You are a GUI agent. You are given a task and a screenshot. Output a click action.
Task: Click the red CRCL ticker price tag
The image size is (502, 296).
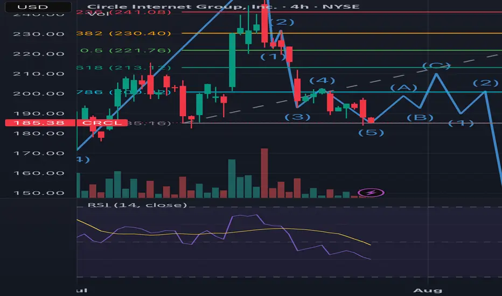pos(102,123)
